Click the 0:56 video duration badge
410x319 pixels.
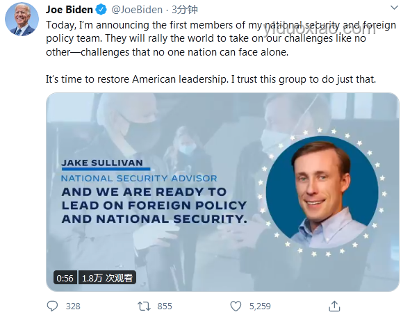tap(65, 278)
